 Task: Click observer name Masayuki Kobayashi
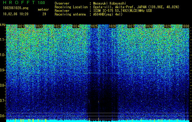tap(110, 3)
